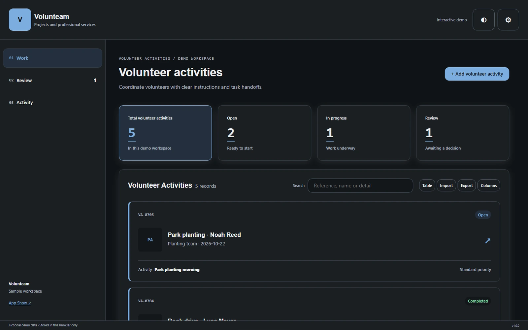
Task: Filter by the Open stat card
Action: pos(264,133)
